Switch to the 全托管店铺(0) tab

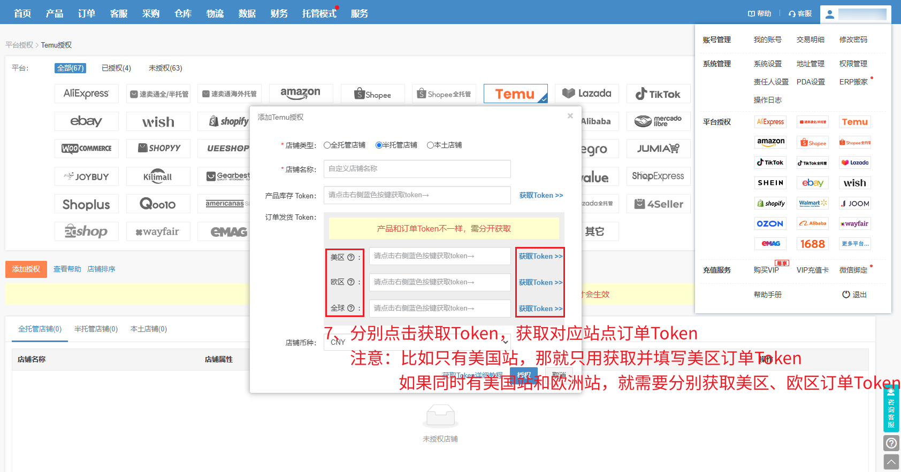pyautogui.click(x=40, y=329)
